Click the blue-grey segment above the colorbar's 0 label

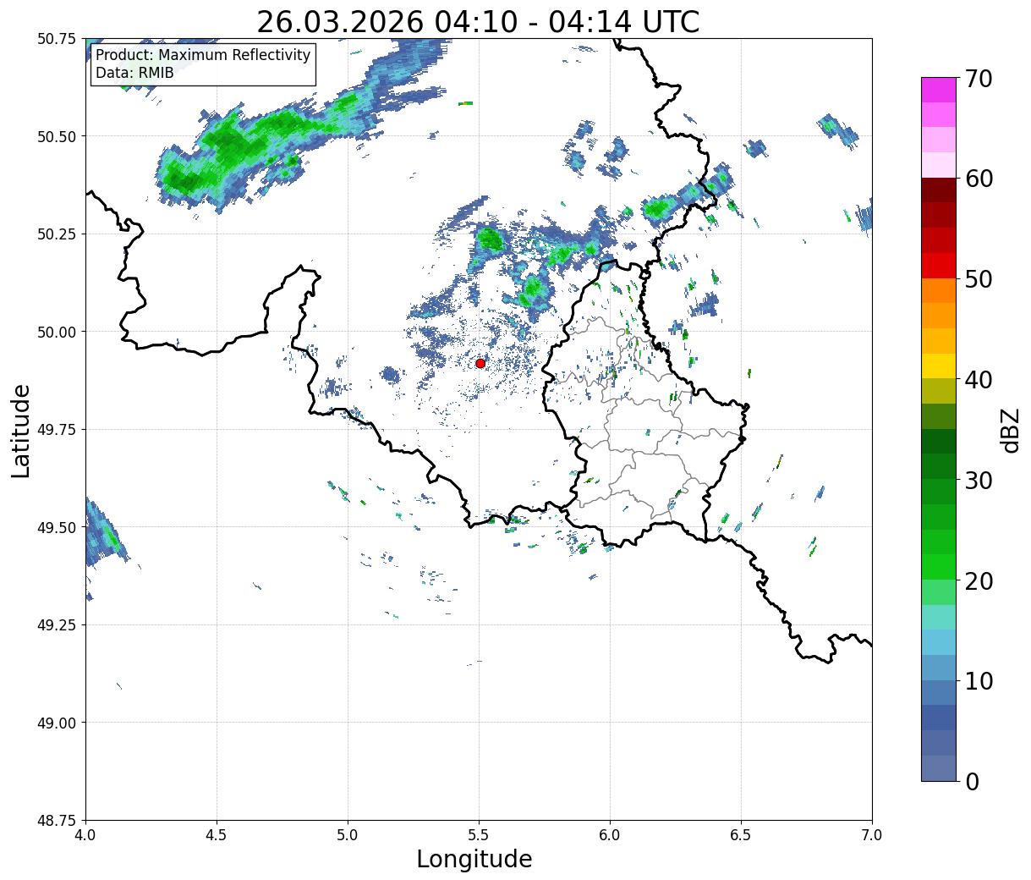click(938, 767)
